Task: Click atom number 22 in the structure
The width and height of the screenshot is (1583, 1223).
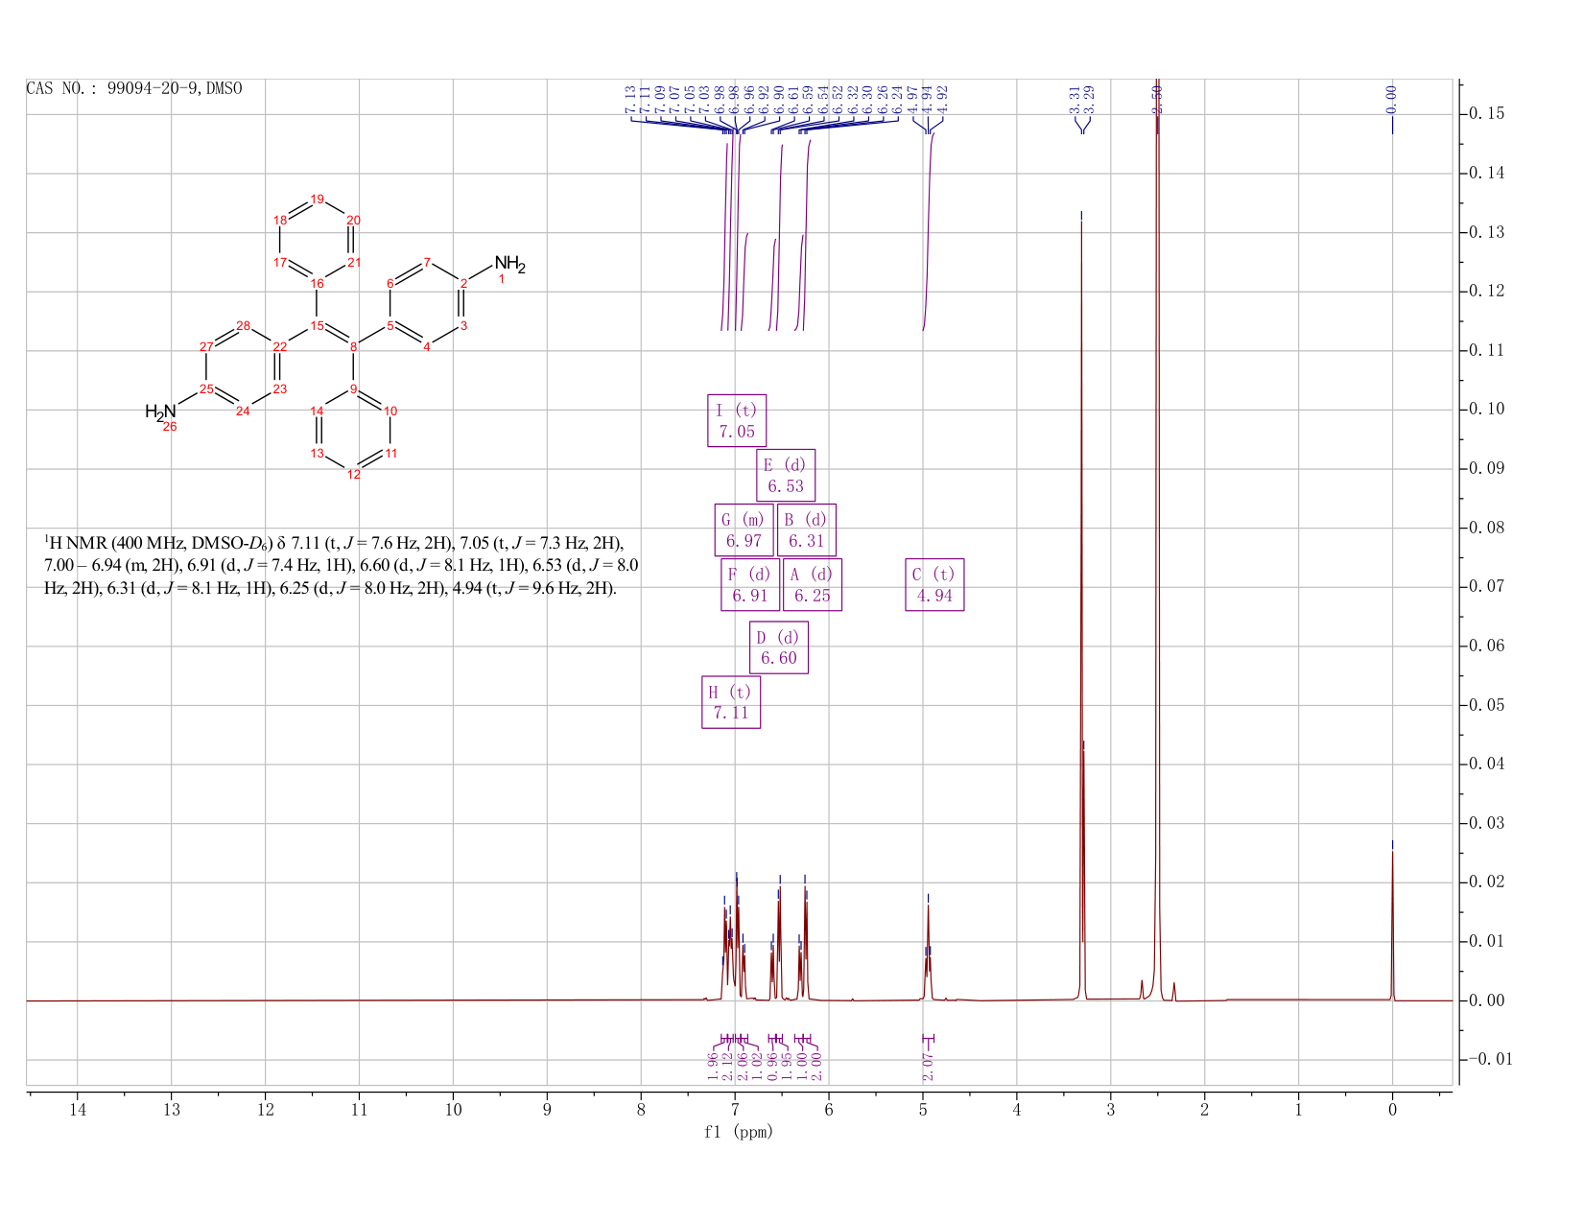Action: pos(279,346)
